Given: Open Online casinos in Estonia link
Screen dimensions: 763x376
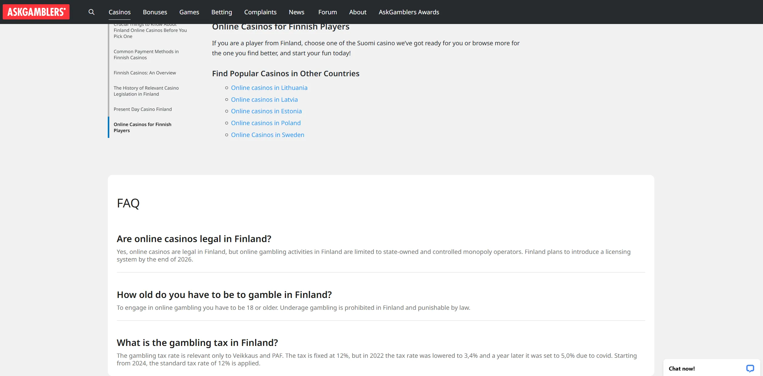Looking at the screenshot, I should [x=266, y=111].
